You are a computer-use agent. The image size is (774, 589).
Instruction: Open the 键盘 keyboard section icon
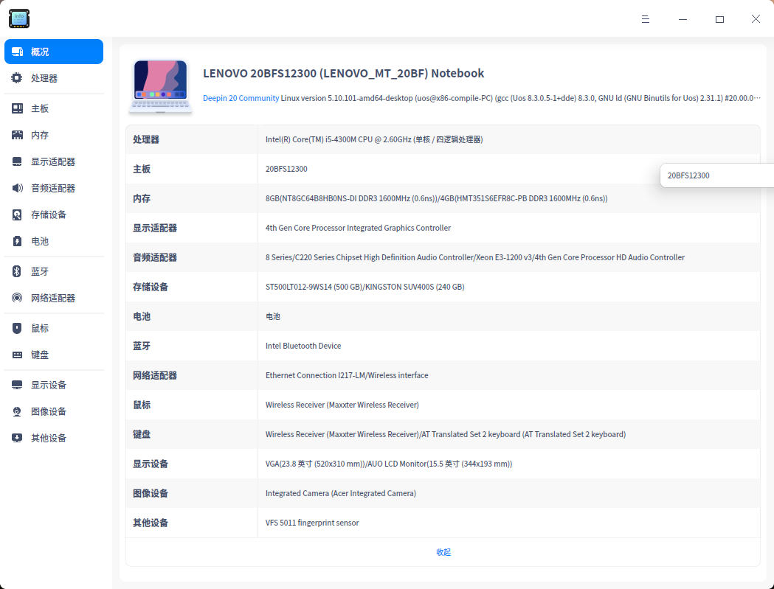pos(16,355)
